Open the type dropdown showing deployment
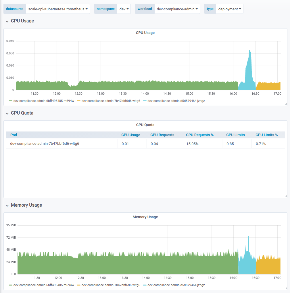290x293 pixels. tap(229, 9)
